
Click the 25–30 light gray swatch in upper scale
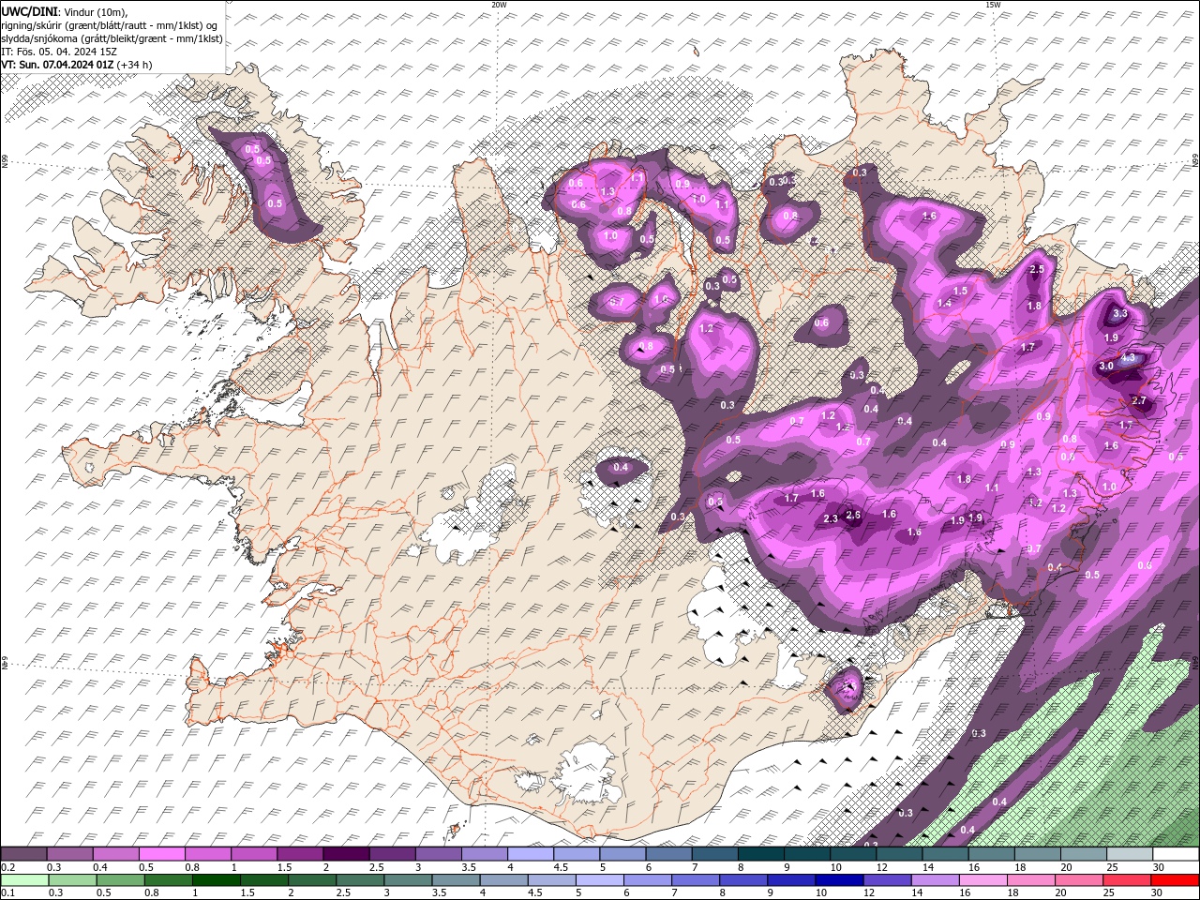[x=1128, y=854]
